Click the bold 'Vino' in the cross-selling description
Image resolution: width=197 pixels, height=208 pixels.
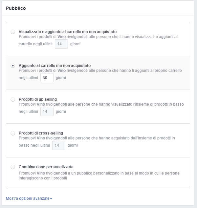click(41, 138)
